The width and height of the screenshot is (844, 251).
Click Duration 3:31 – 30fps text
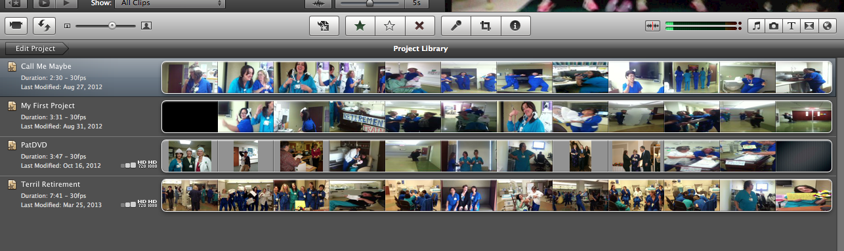click(53, 117)
